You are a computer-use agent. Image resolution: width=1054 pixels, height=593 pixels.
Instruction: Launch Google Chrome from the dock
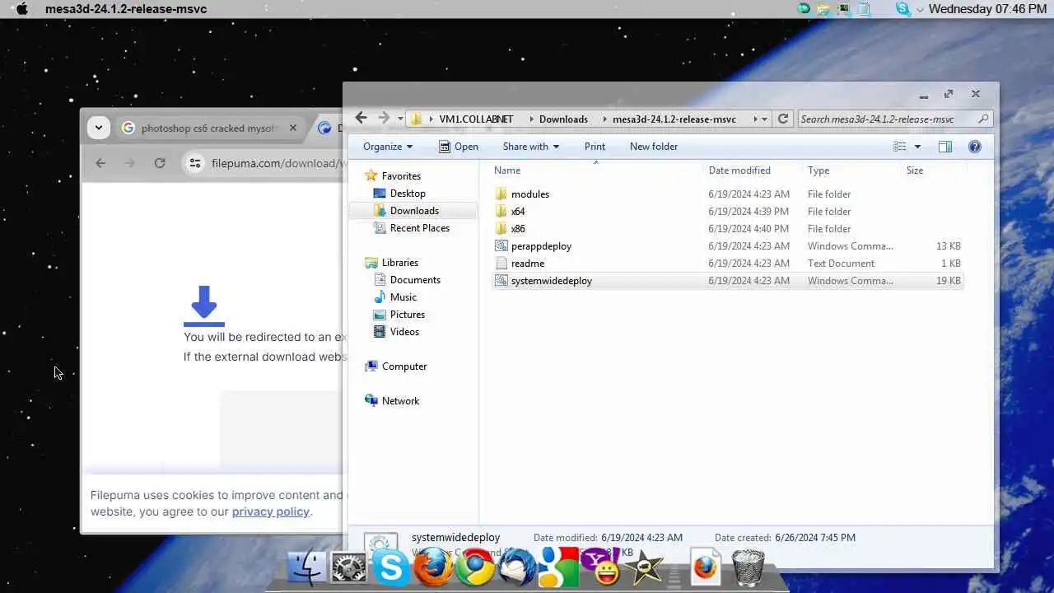(475, 567)
